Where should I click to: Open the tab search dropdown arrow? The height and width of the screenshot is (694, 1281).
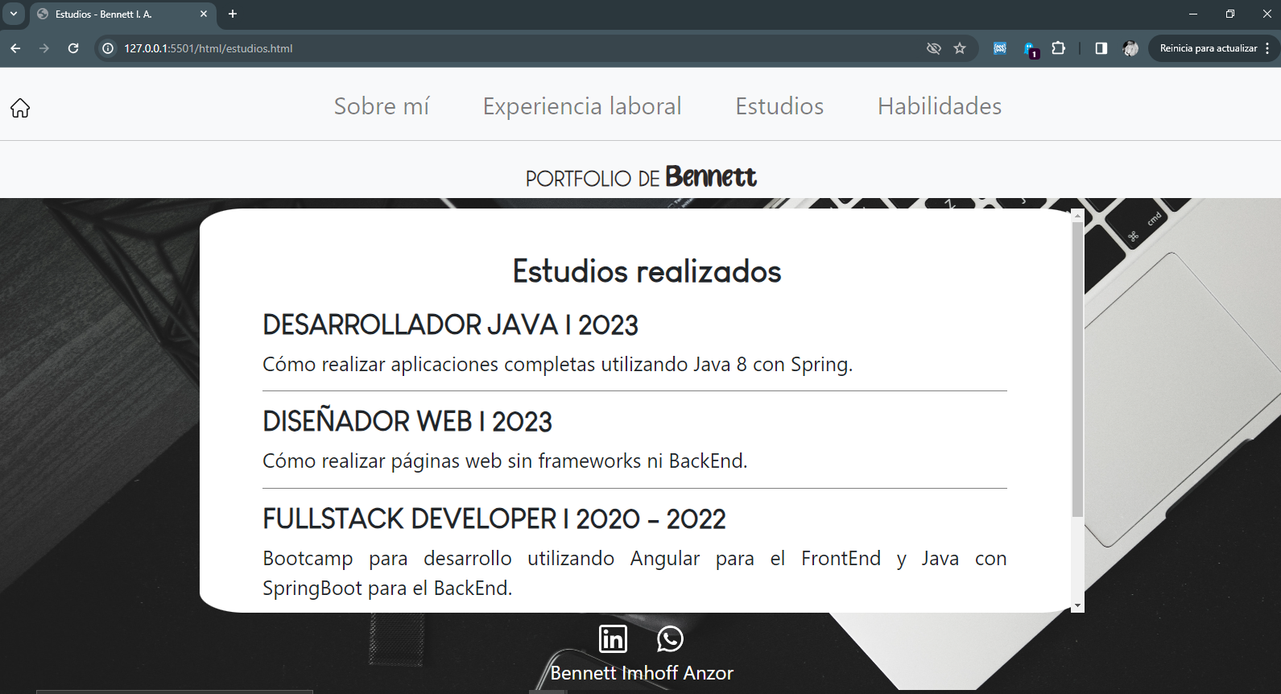pos(14,14)
